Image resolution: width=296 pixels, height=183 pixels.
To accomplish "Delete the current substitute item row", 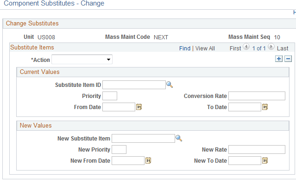I will tap(288, 59).
